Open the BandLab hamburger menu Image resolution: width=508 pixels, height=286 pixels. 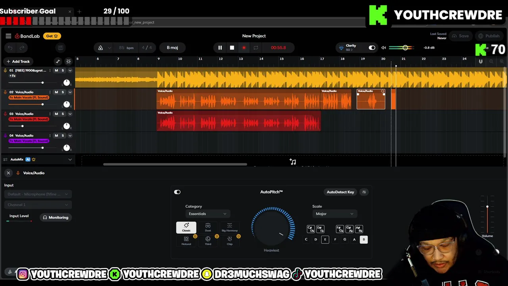tap(8, 36)
